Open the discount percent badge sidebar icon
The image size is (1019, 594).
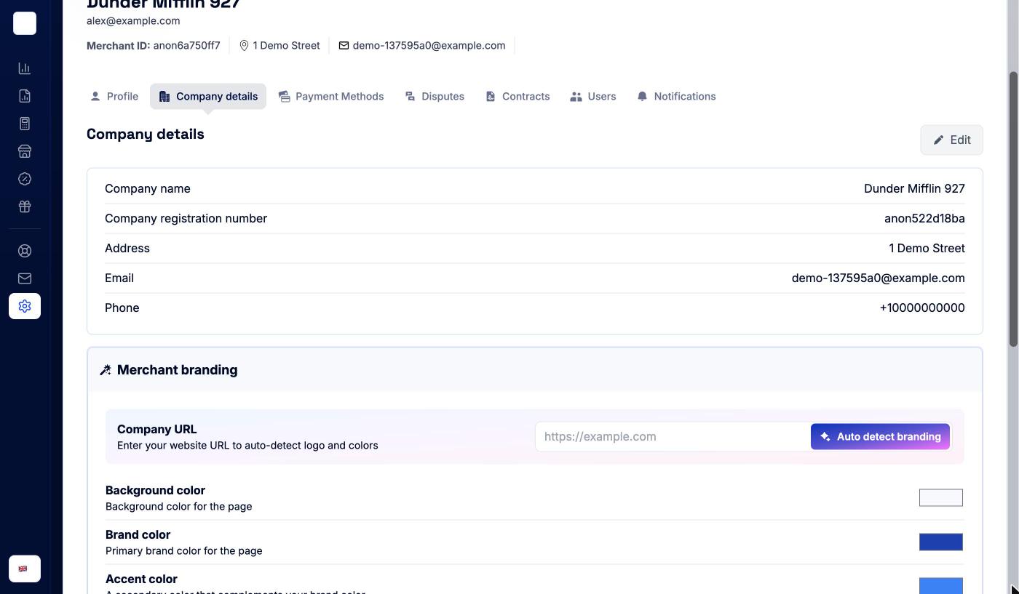[25, 179]
